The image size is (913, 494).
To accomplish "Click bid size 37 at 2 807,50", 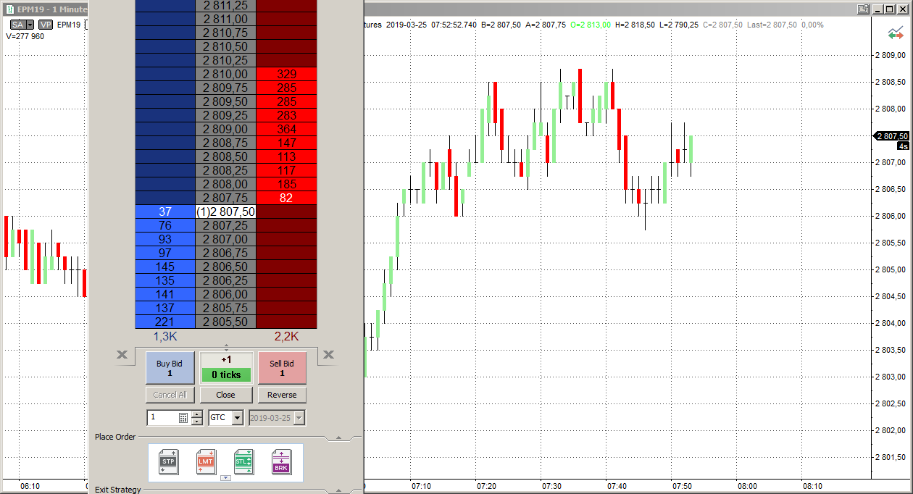I will coord(165,212).
